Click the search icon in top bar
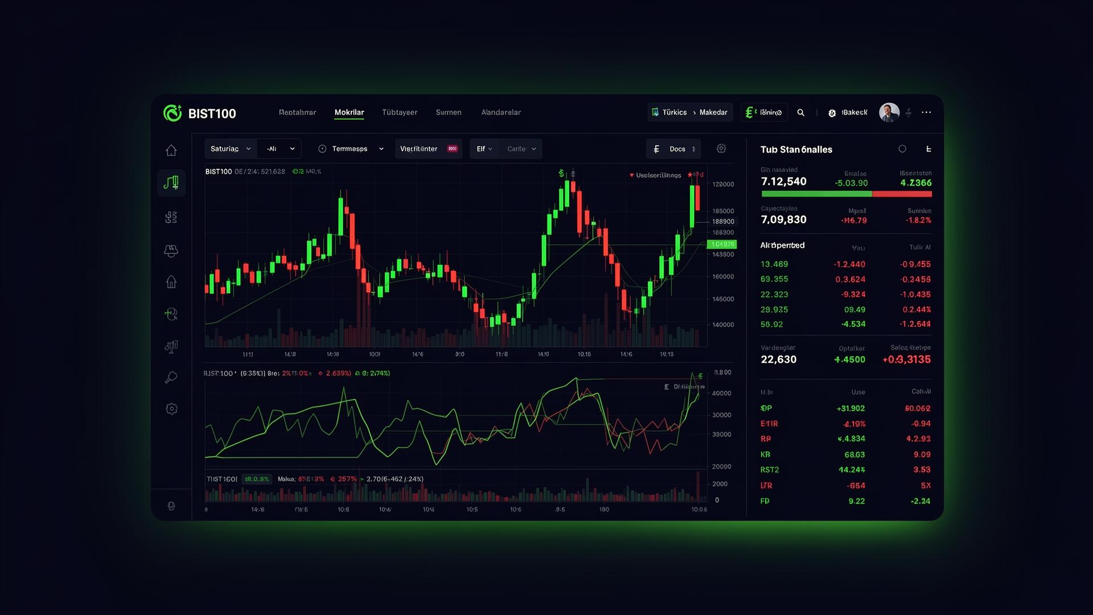The width and height of the screenshot is (1093, 615). point(800,113)
